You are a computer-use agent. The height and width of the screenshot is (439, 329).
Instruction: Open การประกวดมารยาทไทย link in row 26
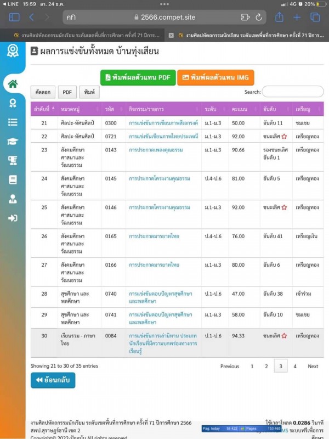(154, 237)
